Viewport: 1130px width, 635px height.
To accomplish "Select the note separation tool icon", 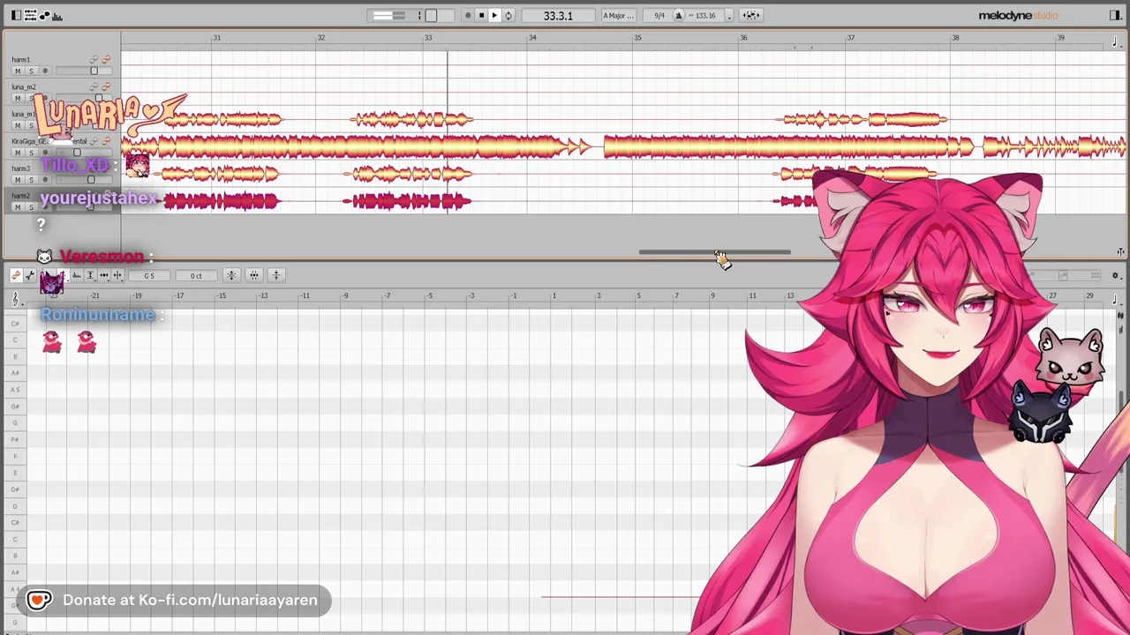I will [117, 276].
